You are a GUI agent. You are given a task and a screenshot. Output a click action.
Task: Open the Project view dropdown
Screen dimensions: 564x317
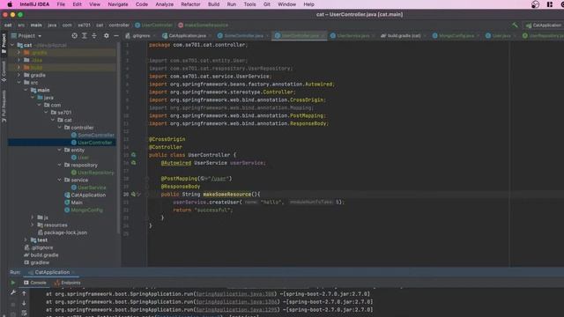coord(29,35)
